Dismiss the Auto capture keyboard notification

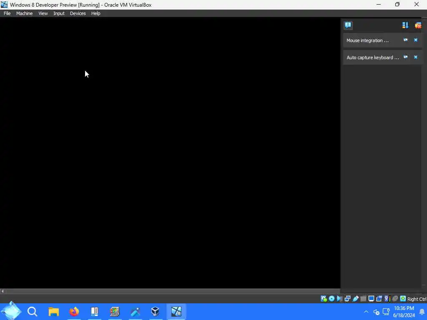tap(416, 57)
